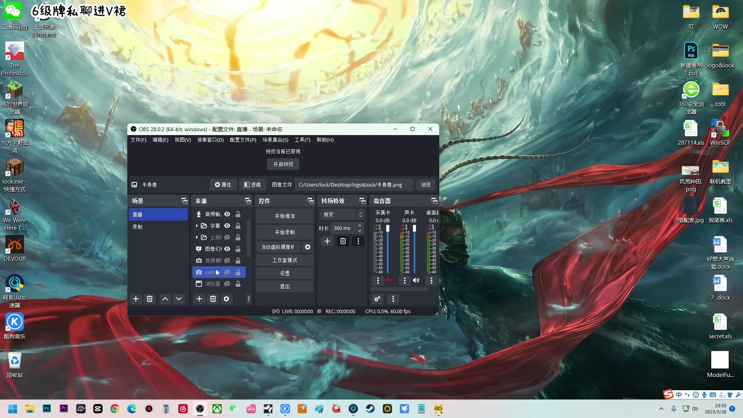Unmute the 采集卡 audio channel
Viewport: 743px width, 418px height.
389,280
